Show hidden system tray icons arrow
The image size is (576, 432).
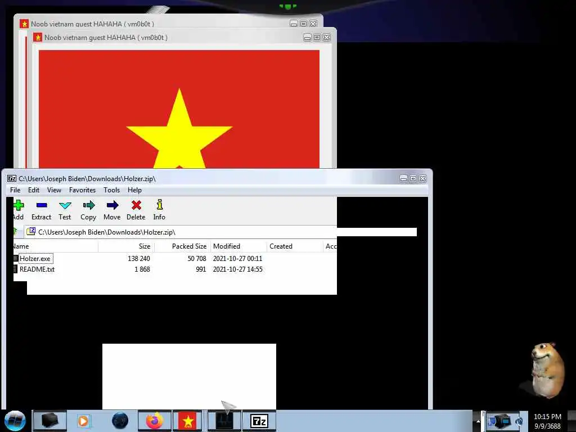pos(478,421)
